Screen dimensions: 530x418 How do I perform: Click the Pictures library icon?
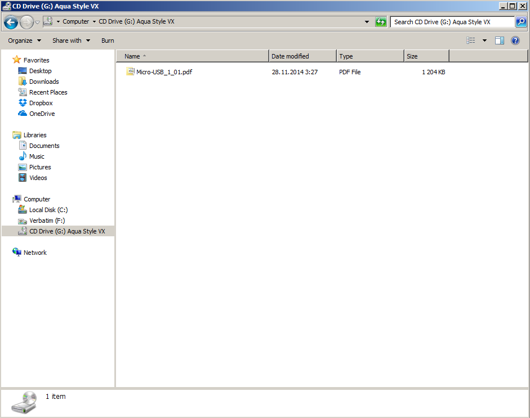click(23, 167)
